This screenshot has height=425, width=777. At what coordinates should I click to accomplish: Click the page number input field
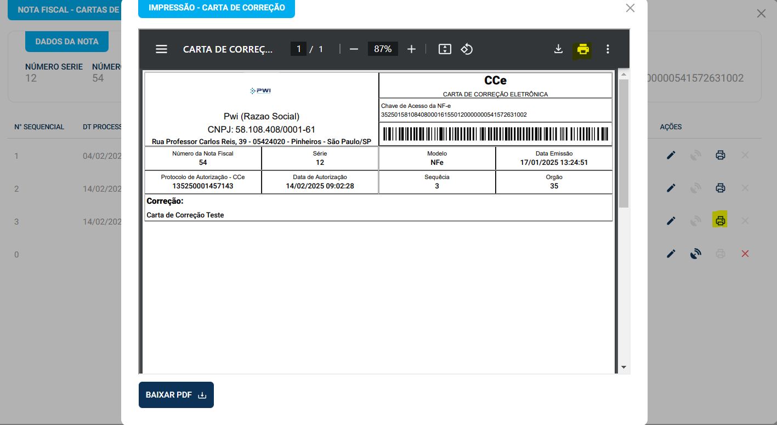(x=298, y=49)
